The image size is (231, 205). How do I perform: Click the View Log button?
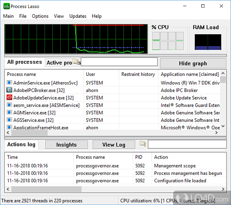114,145
